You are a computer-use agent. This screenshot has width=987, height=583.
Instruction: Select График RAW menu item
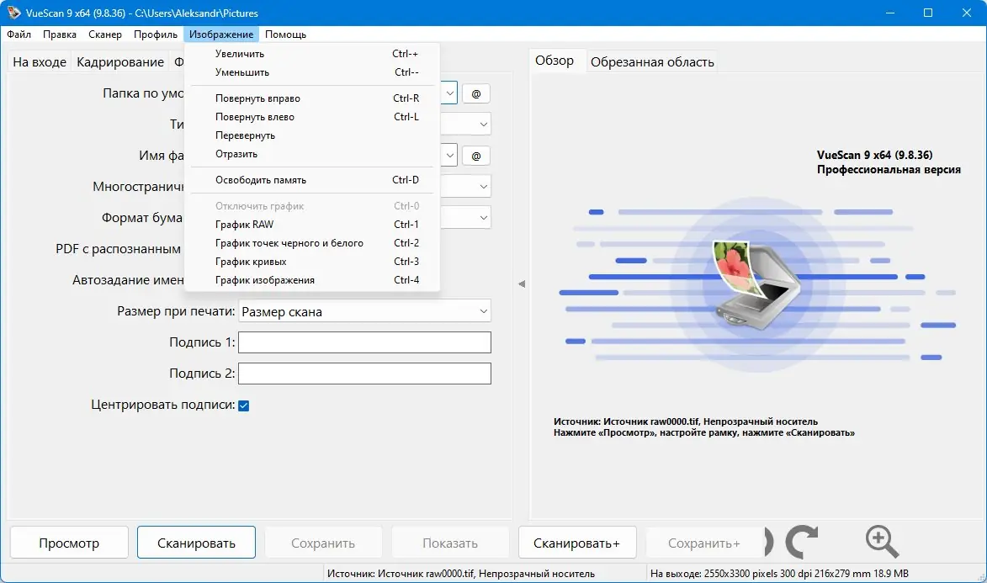tap(312, 224)
